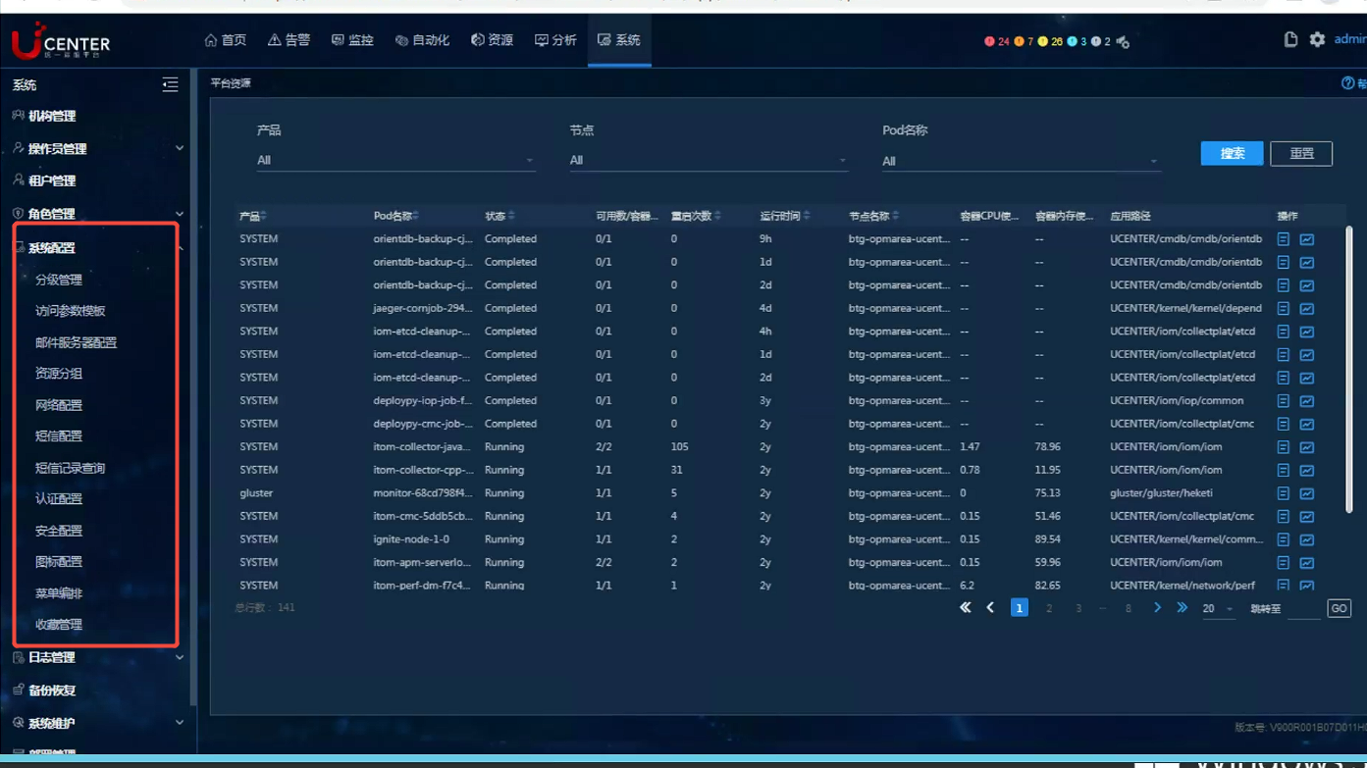Viewport: 1367px width, 768px height.
Task: Click the 搜索 button
Action: point(1232,154)
